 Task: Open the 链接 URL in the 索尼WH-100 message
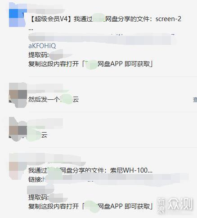click(x=108, y=179)
